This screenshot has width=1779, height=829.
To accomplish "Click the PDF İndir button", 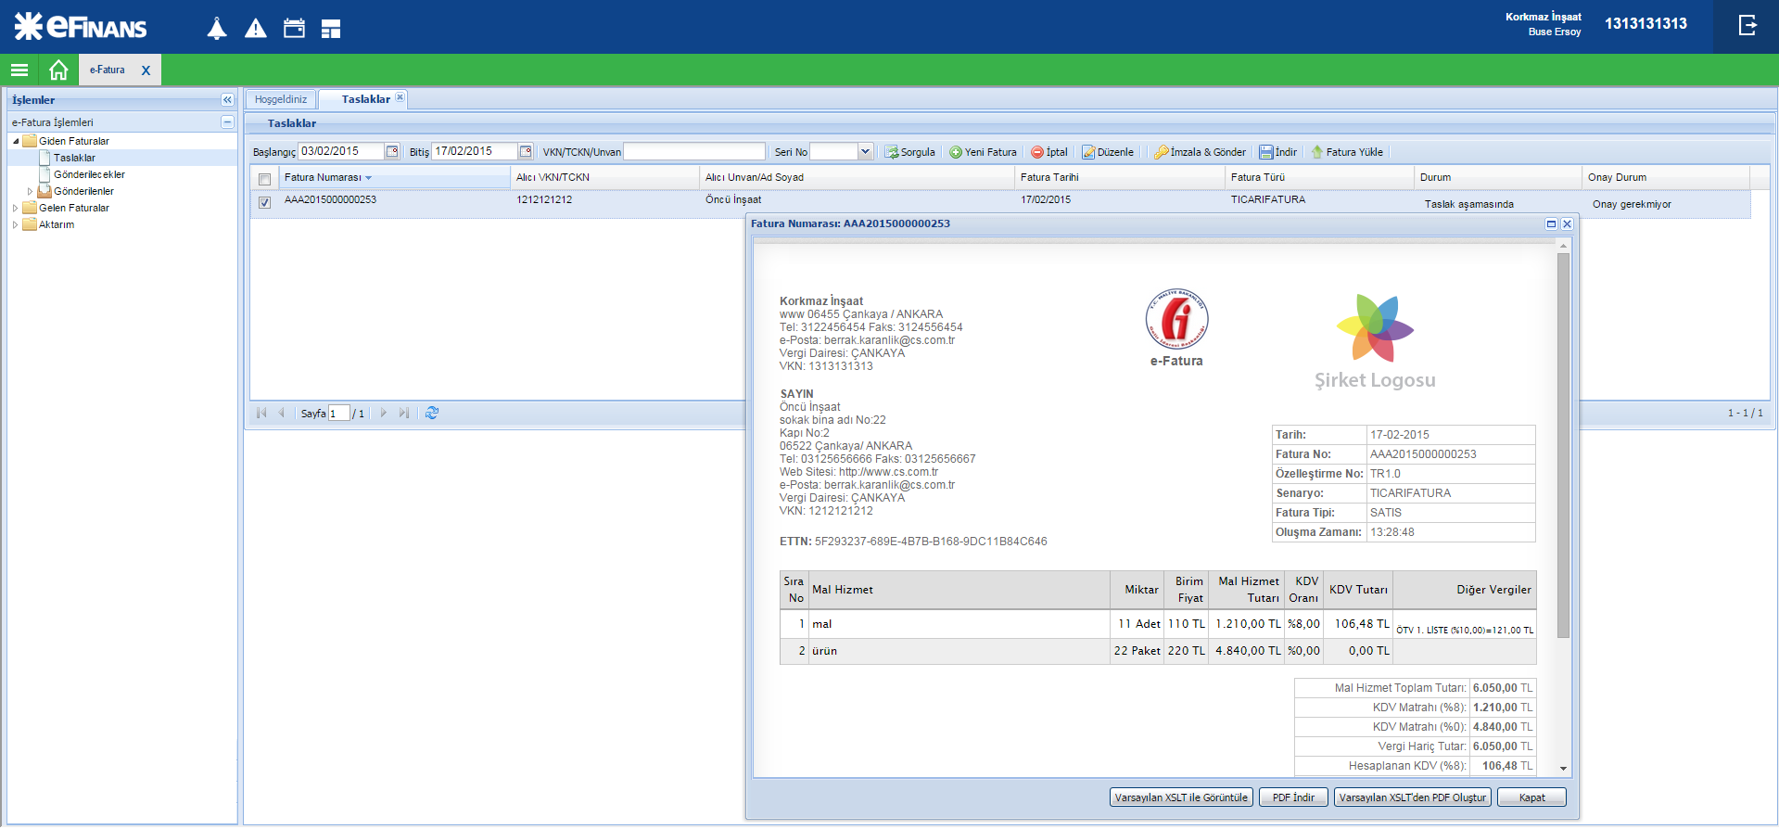I will click(x=1293, y=797).
